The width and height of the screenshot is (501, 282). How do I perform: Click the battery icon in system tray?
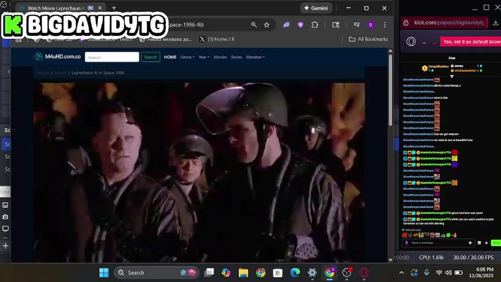(459, 273)
